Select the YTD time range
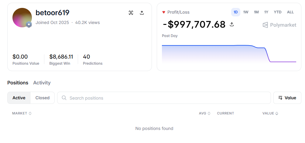 [x=278, y=12]
